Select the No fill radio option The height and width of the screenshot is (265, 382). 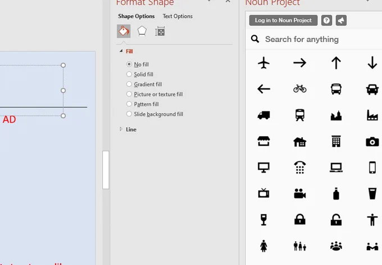click(x=129, y=64)
